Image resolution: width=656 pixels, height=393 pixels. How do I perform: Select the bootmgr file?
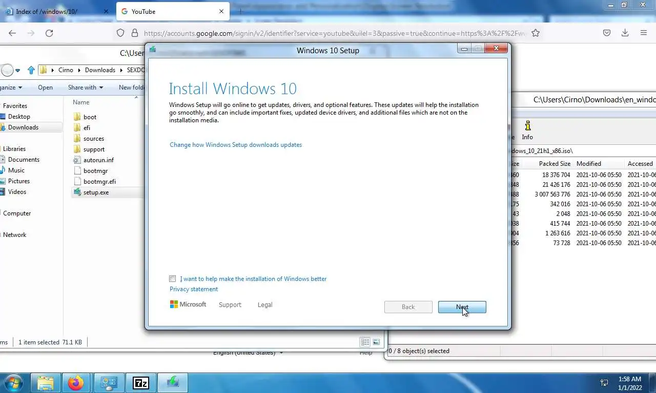coord(95,171)
